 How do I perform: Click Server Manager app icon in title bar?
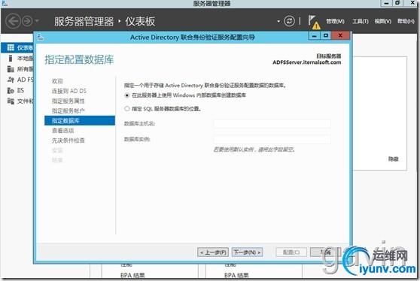pos(5,3)
